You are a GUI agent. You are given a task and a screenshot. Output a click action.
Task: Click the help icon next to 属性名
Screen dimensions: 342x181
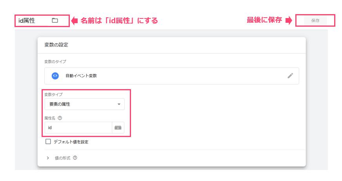tap(60, 118)
